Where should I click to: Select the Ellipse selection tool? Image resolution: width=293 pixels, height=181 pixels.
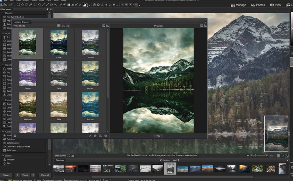coord(23,5)
